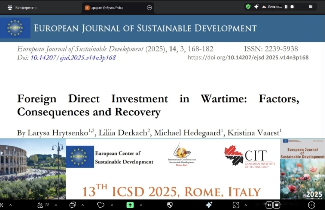Click the green share screen button
Screen dimensions: 325x210
tap(130, 205)
